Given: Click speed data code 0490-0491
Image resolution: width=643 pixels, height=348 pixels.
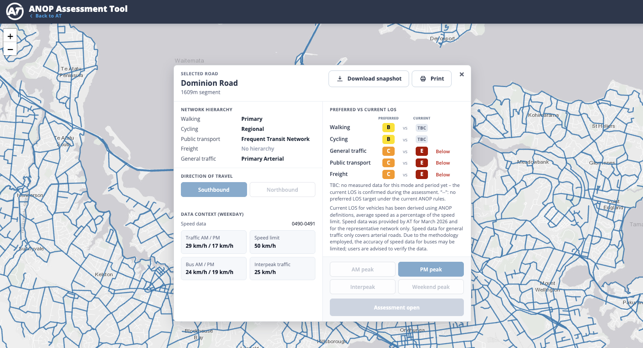Looking at the screenshot, I should pos(304,224).
